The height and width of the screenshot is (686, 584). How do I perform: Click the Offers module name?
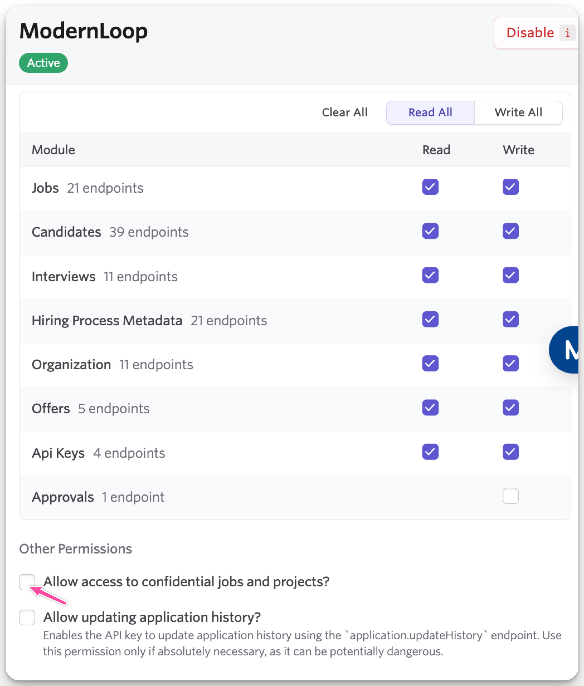click(51, 408)
